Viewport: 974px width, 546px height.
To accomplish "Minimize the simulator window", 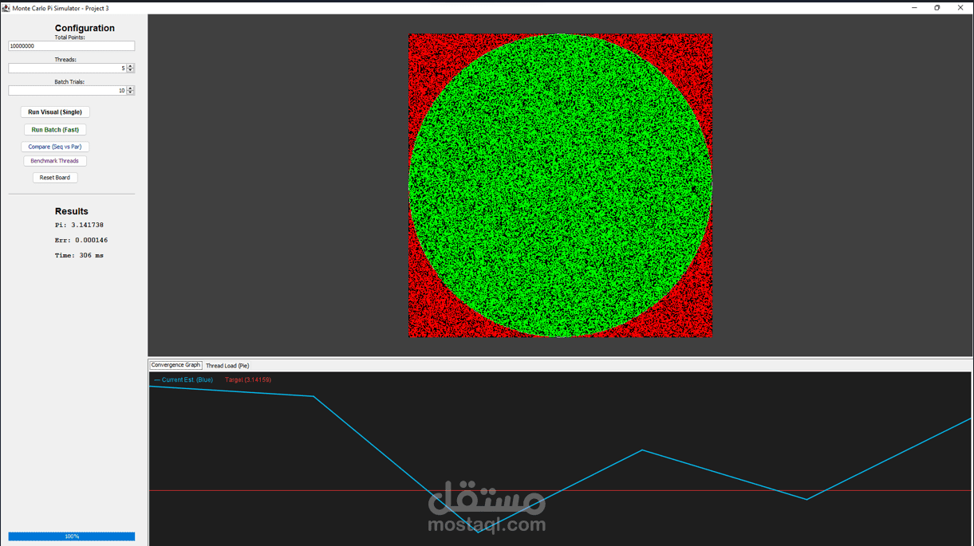I will (x=913, y=7).
